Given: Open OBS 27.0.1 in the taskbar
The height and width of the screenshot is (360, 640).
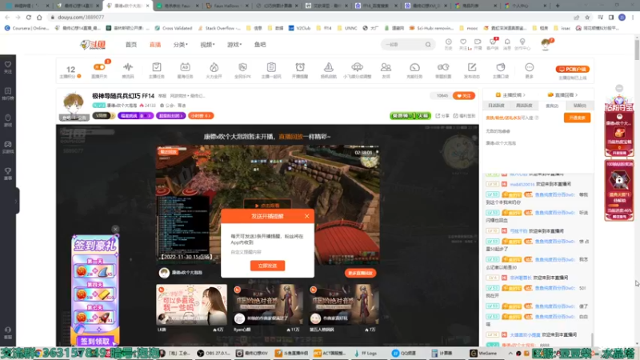Looking at the screenshot, I should tap(214, 353).
